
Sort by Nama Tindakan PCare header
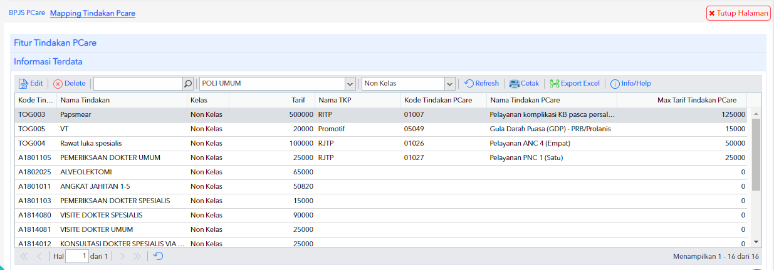(x=552, y=100)
